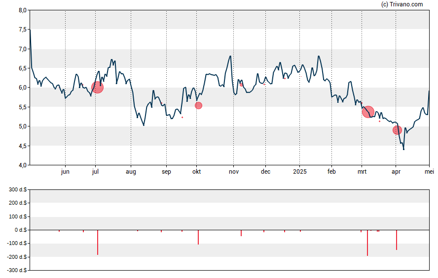Click the 'apr' axis label
438x278 pixels.
click(x=396, y=172)
